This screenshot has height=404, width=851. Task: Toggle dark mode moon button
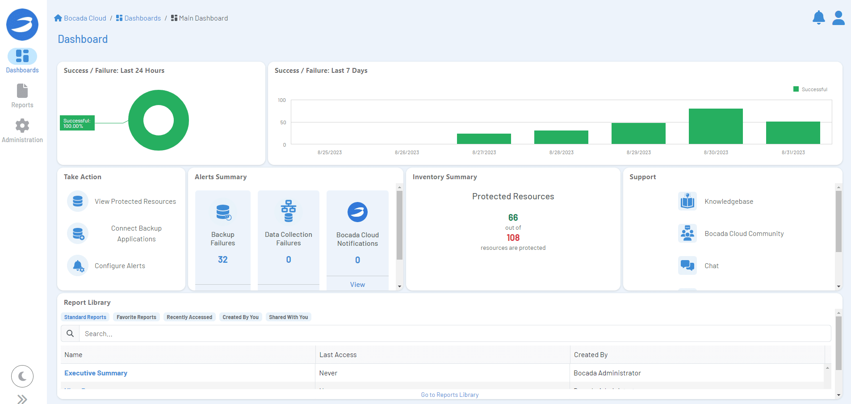(22, 376)
